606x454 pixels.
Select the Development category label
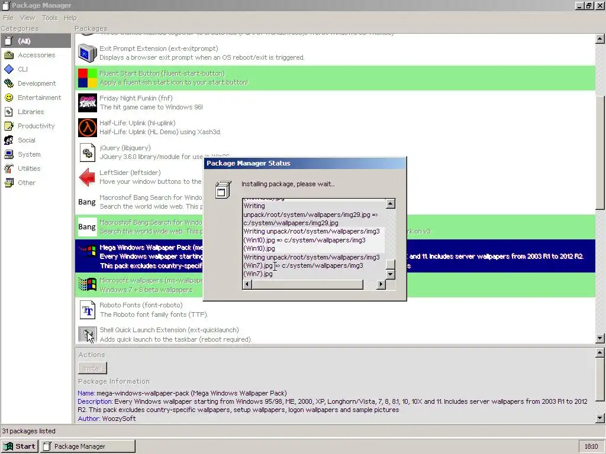pos(37,83)
